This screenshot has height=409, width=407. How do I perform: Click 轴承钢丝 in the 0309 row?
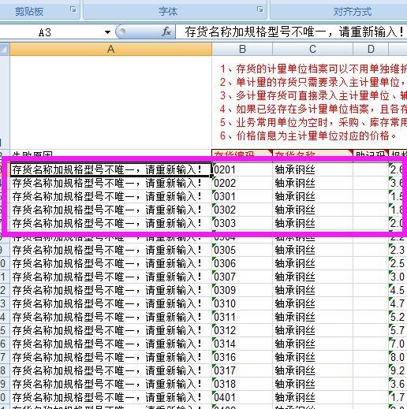click(x=295, y=290)
